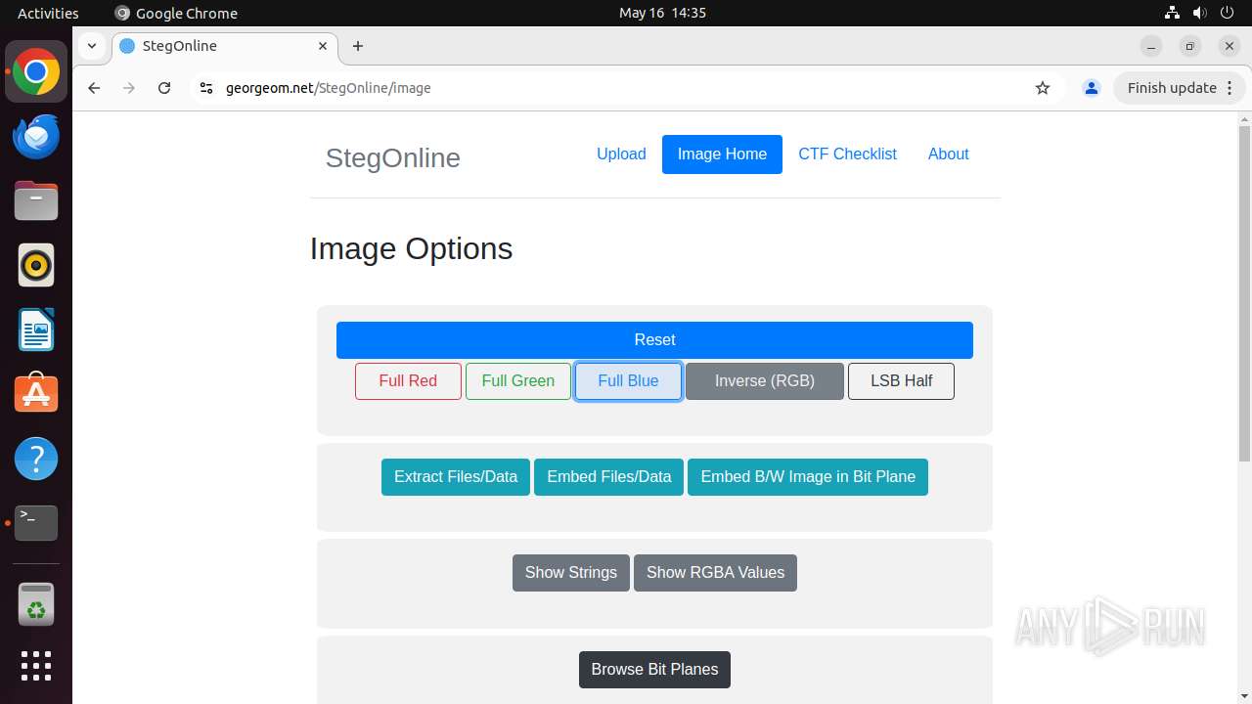Show all applications grid
This screenshot has height=704, width=1252.
point(36,666)
